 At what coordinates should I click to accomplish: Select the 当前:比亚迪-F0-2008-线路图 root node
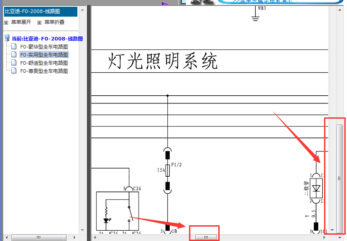pyautogui.click(x=47, y=39)
